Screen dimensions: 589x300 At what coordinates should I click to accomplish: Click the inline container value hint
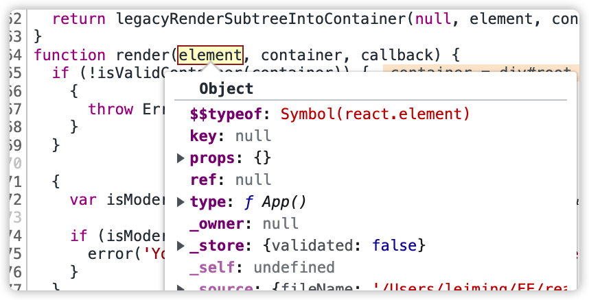[481, 70]
